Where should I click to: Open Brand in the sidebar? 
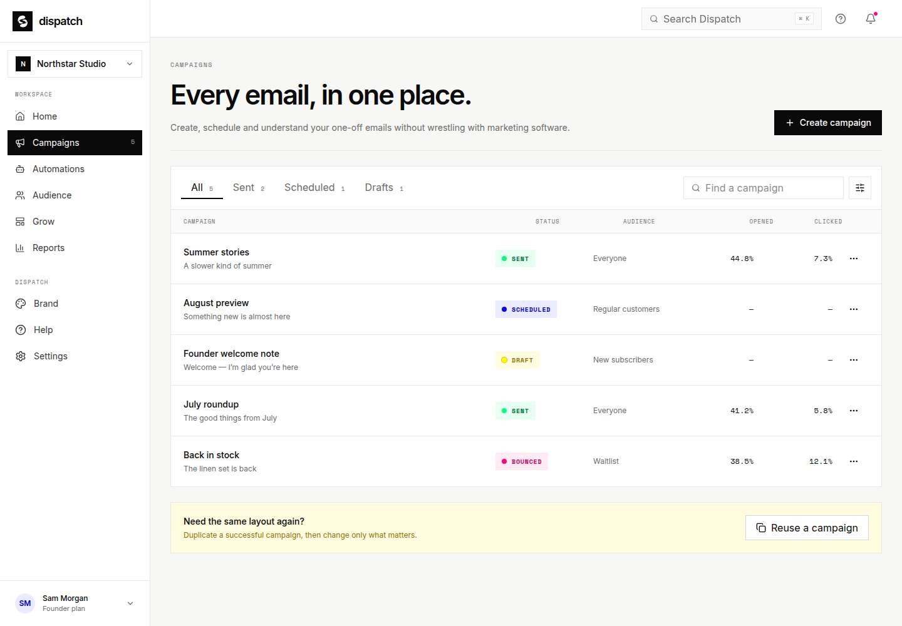(75, 304)
